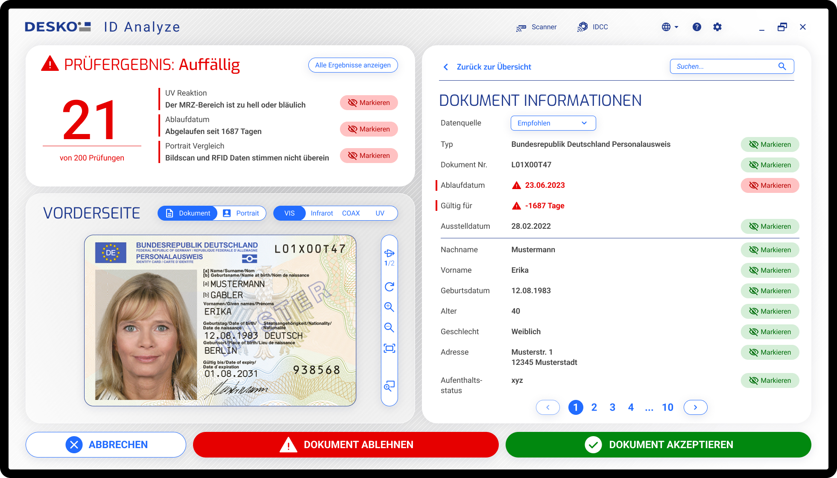Screen dimensions: 837x478
Task: Switch to the Infrarot view tab
Action: tap(322, 213)
